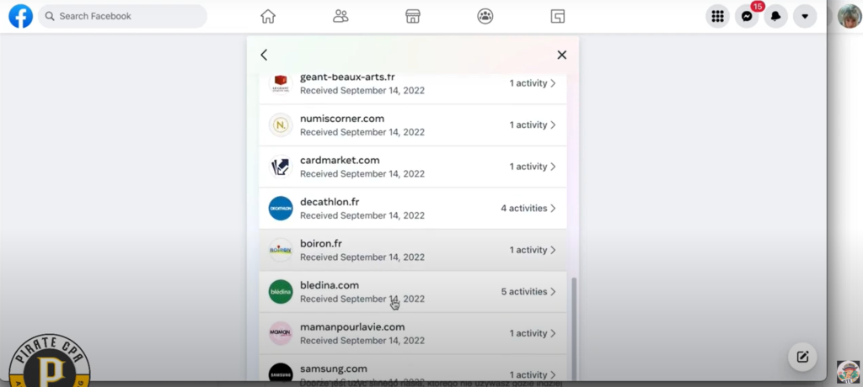Select the decathlon.fr title text

point(330,202)
